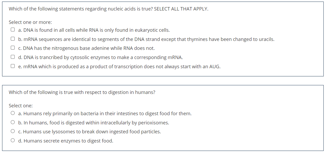Check option a about DNA in all cells

click(12, 29)
